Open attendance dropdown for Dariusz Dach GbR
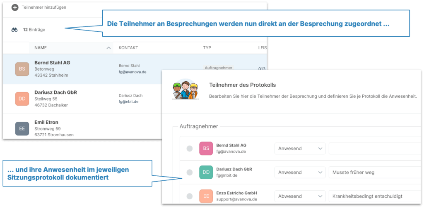This screenshot has height=208, width=424. (x=300, y=172)
